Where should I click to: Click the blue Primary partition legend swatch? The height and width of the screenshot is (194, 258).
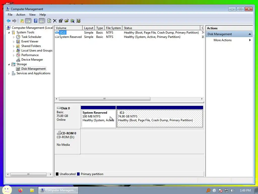[x=78, y=174]
